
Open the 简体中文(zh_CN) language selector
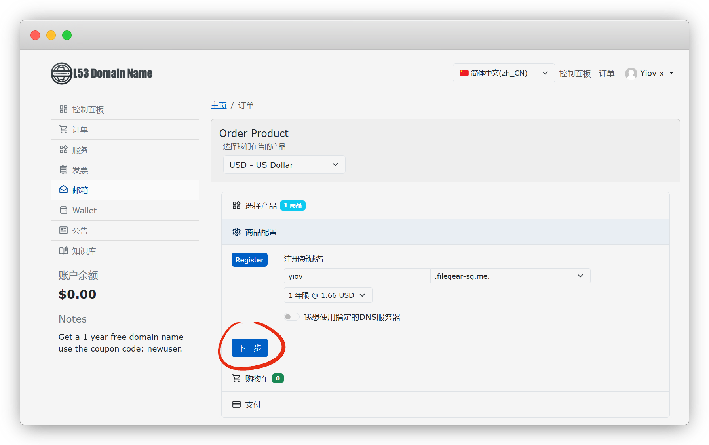[503, 73]
